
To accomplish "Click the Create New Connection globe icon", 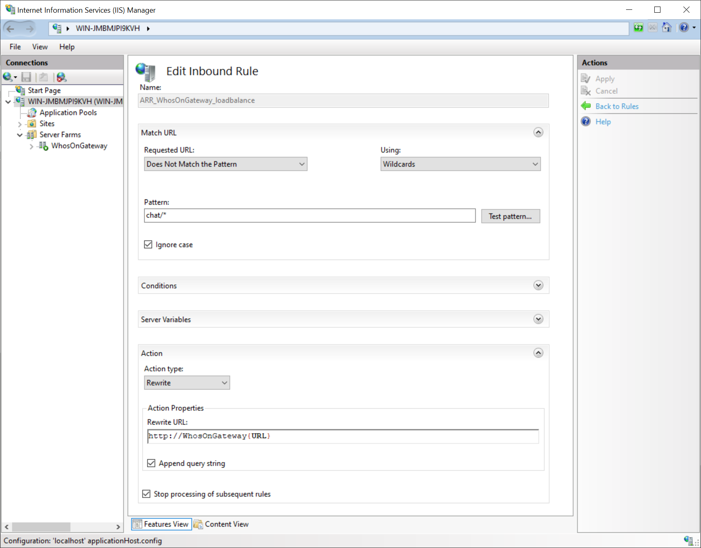I will coord(7,77).
